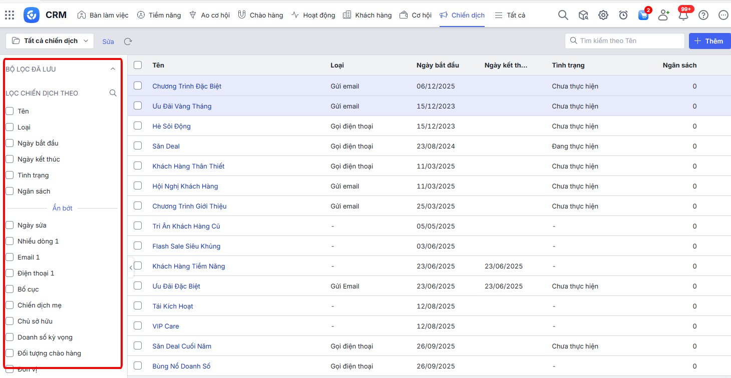Click the global search magnifier icon
Viewport: 731px width, 378px height.
[563, 15]
